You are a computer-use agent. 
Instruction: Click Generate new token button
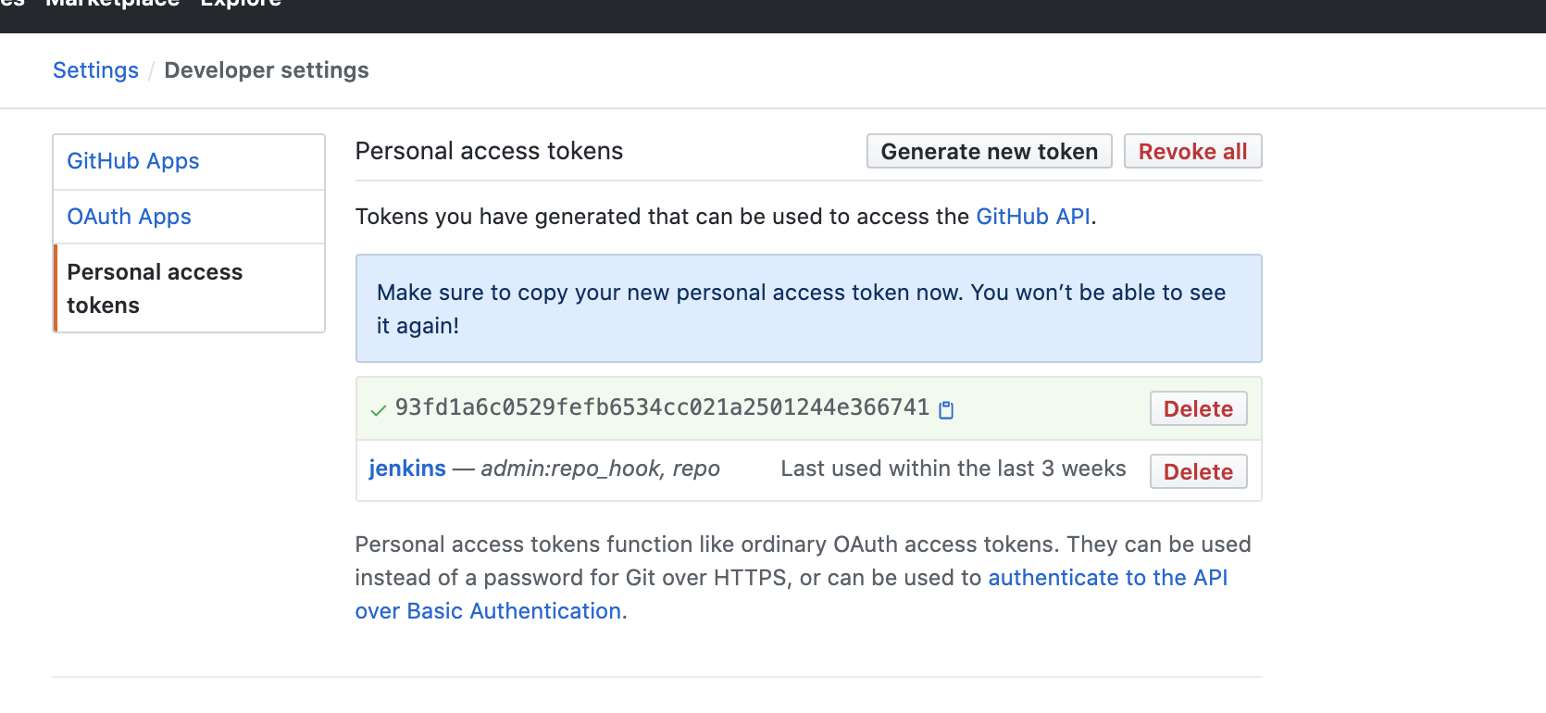point(989,152)
